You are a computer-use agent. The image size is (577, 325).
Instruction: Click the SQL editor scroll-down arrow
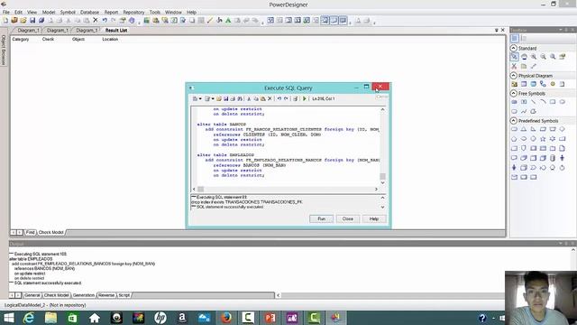382,182
